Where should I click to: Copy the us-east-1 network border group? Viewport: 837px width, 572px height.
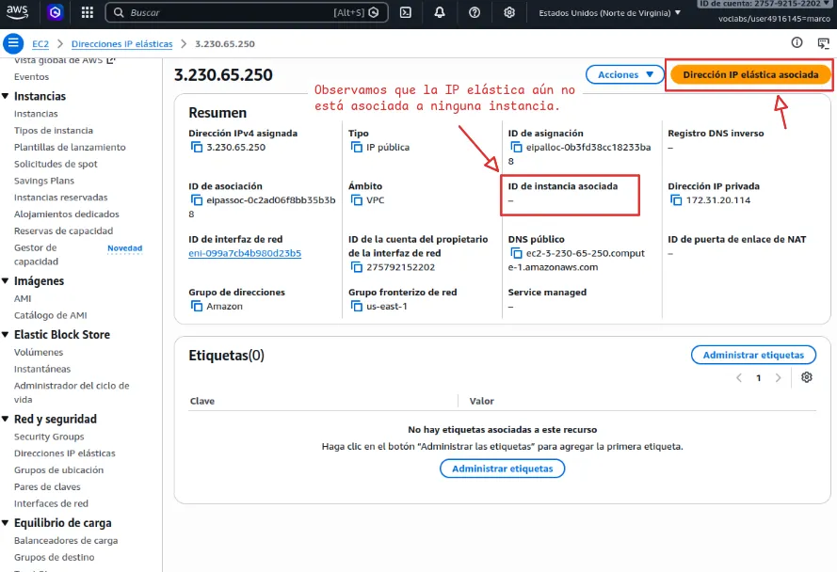[356, 306]
